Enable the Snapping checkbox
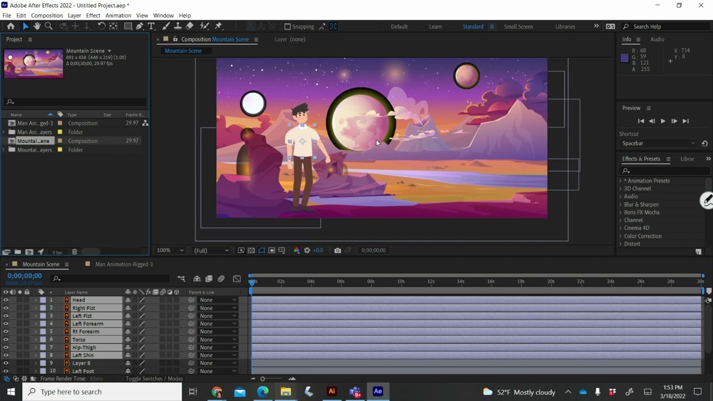Viewport: 713px width, 401px height. 287,27
